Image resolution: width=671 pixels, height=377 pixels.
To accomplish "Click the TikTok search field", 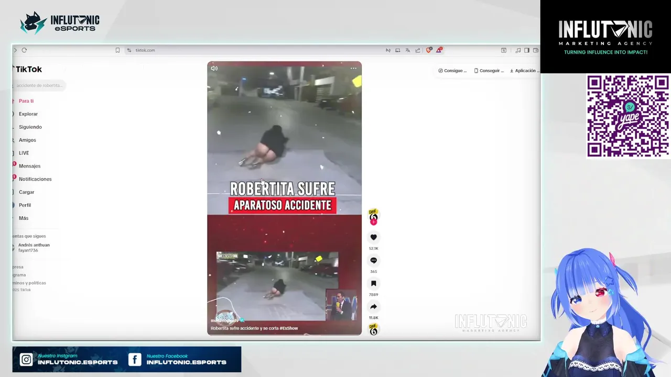I will point(39,85).
